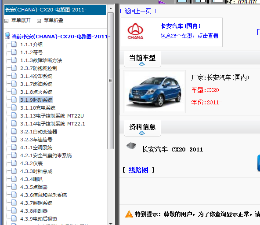Image resolution: width=260 pixels, height=225 pixels.
Task: Open 4.3.4喇叭 entry
Action: pyautogui.click(x=31, y=179)
